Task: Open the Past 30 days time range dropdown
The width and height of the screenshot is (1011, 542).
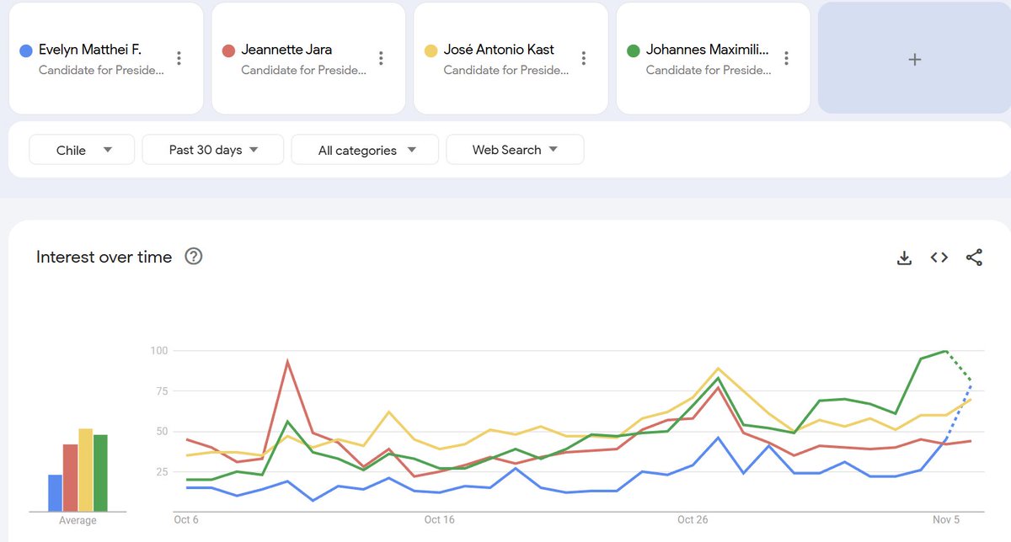Action: click(212, 150)
